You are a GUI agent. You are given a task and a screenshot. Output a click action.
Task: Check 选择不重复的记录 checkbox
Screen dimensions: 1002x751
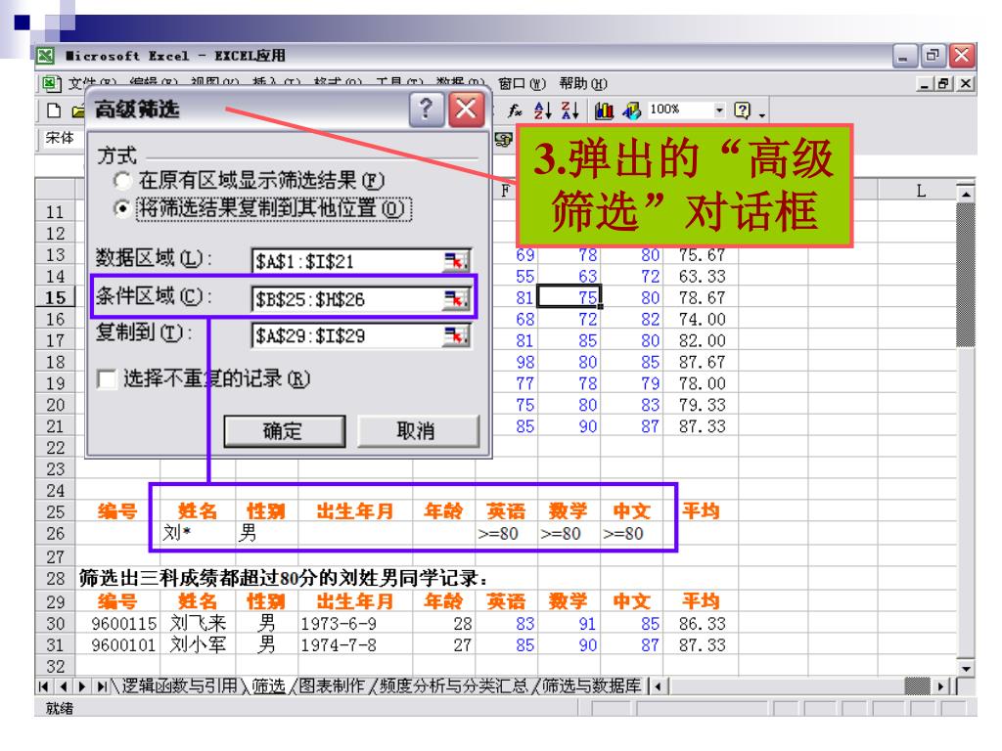click(x=107, y=378)
